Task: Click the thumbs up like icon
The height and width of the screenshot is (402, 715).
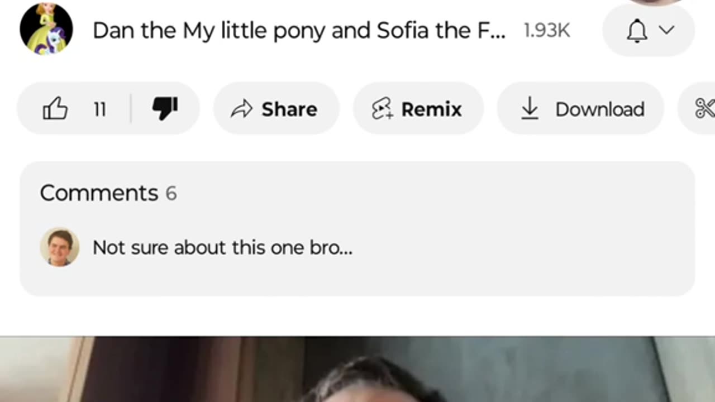Action: click(55, 109)
